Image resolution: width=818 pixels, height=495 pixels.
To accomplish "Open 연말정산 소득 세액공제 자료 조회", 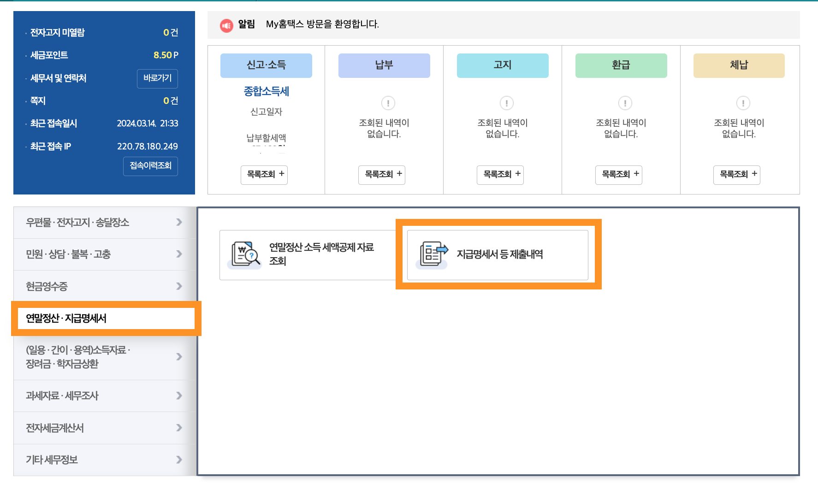I will 308,255.
